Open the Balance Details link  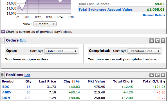pos(154,15)
